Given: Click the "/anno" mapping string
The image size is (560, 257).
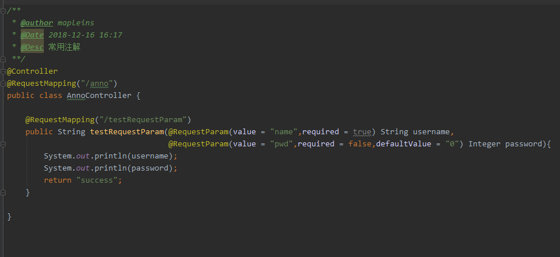Looking at the screenshot, I should click(x=97, y=84).
